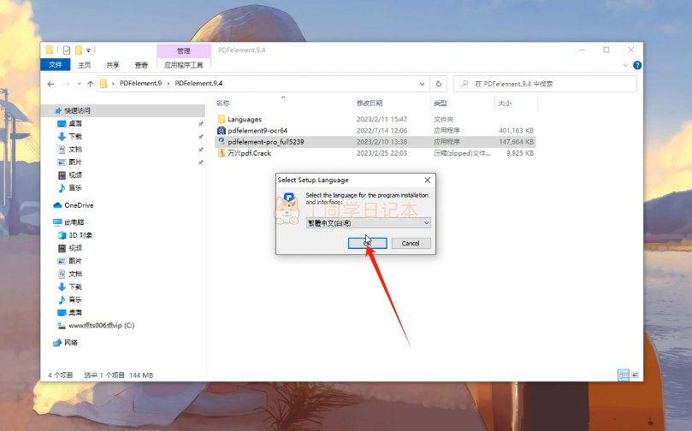
Task: Switch to the 主页 ribbon tab
Action: pos(85,65)
